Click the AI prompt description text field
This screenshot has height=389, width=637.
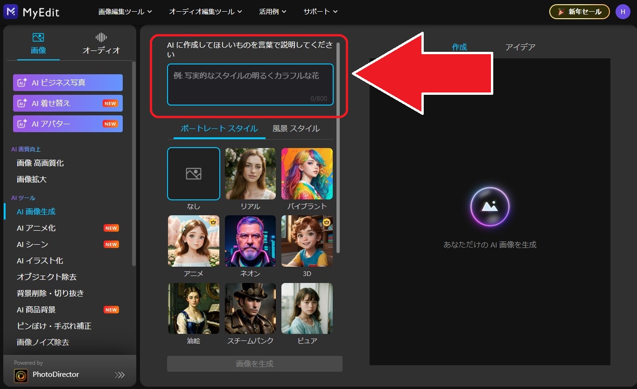point(250,85)
